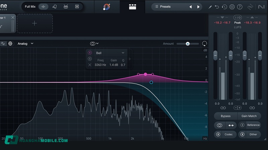Switch to the module chain view icon
The image size is (268, 150).
[x=133, y=7]
